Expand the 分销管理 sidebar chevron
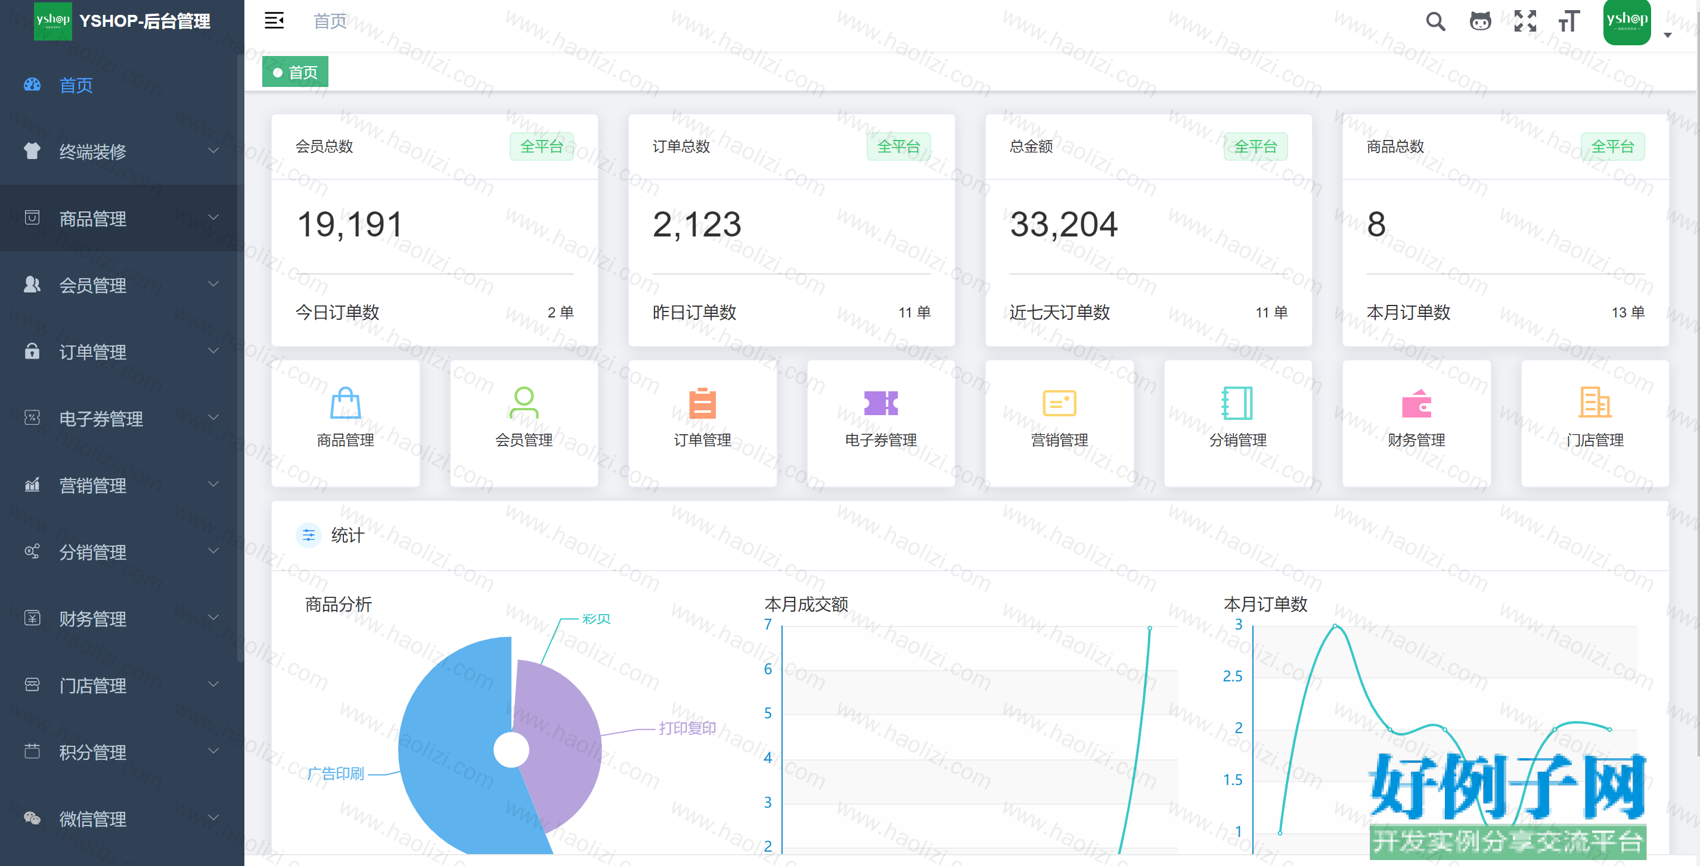This screenshot has height=866, width=1700. pyautogui.click(x=213, y=552)
